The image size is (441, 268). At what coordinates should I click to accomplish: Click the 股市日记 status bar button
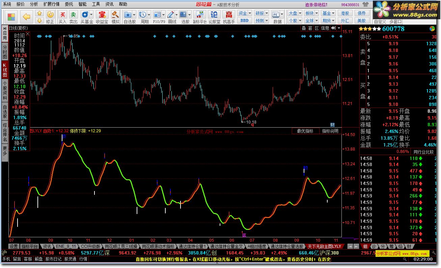coord(53,259)
